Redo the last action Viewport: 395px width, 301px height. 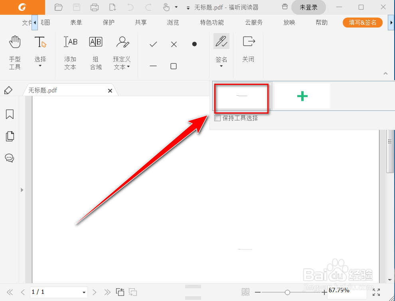coord(148,7)
